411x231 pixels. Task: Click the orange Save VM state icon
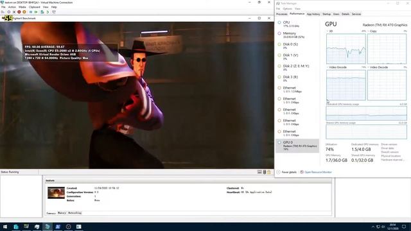click(24, 12)
